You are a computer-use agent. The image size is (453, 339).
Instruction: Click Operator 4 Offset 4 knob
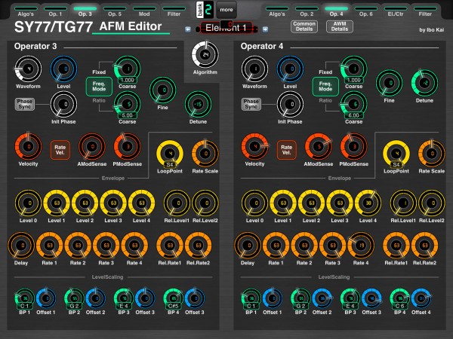coord(421,298)
